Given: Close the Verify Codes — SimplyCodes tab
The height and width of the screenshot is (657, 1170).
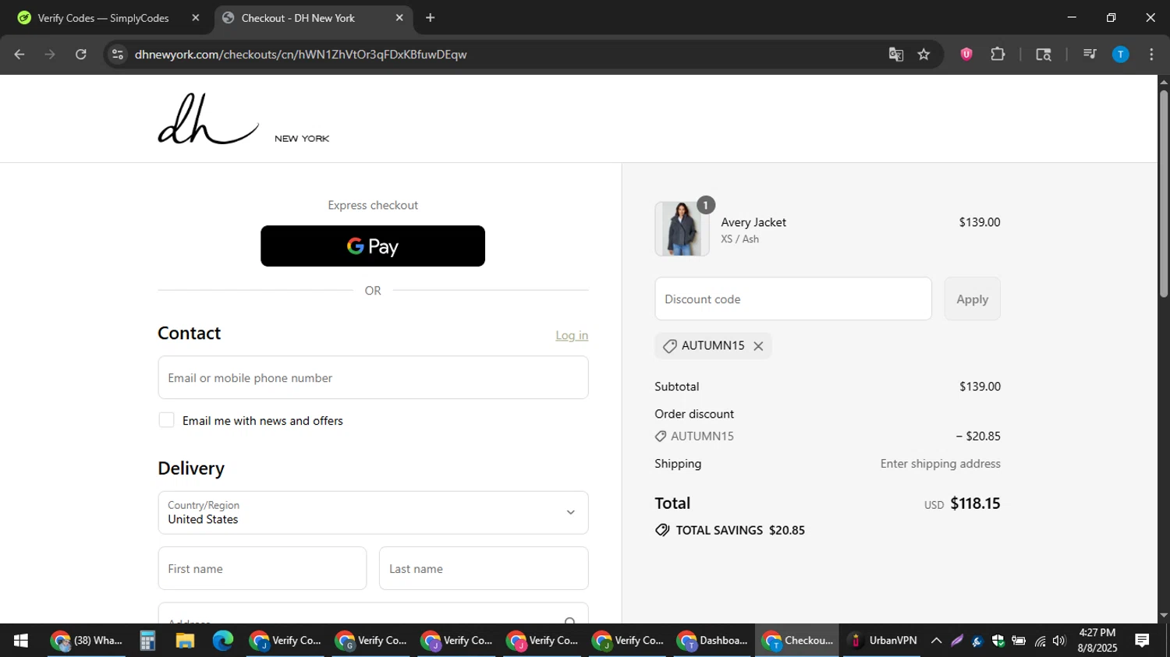Looking at the screenshot, I should point(196,18).
